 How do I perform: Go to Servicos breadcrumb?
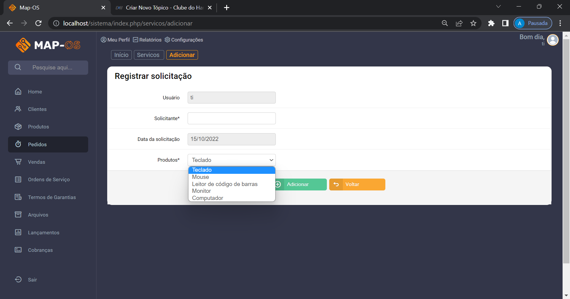tap(149, 55)
